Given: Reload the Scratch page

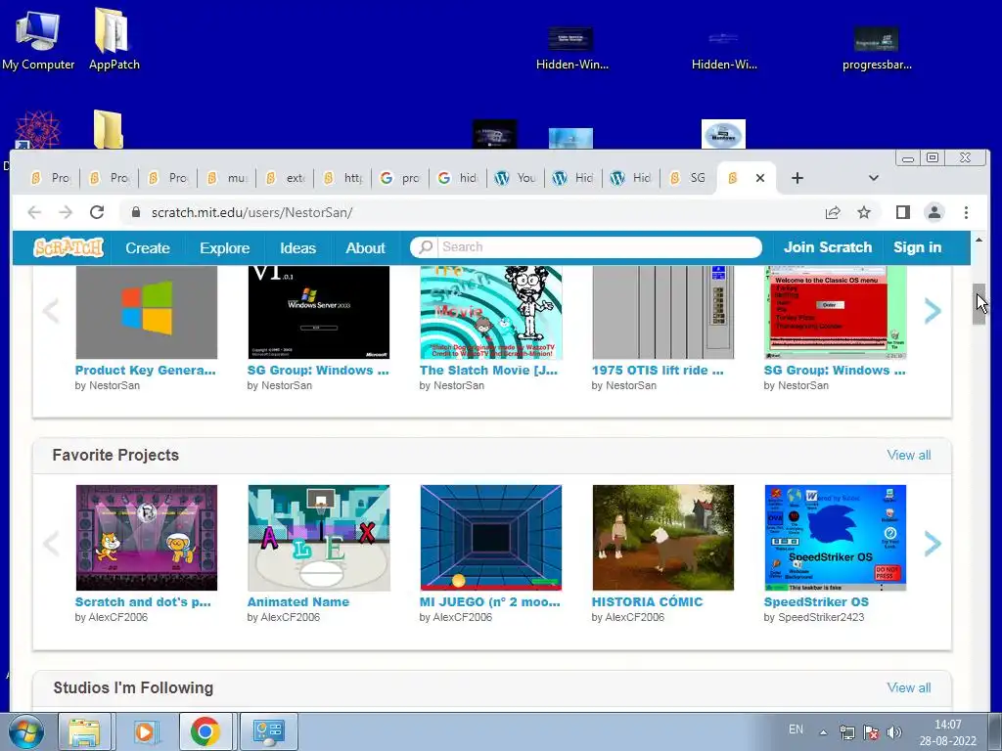Looking at the screenshot, I should 97,212.
